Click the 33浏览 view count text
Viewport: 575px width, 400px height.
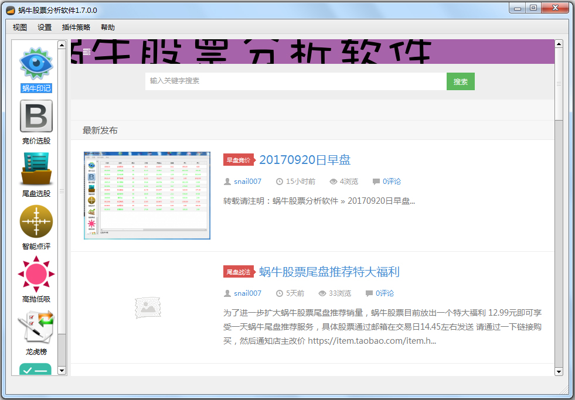click(340, 293)
